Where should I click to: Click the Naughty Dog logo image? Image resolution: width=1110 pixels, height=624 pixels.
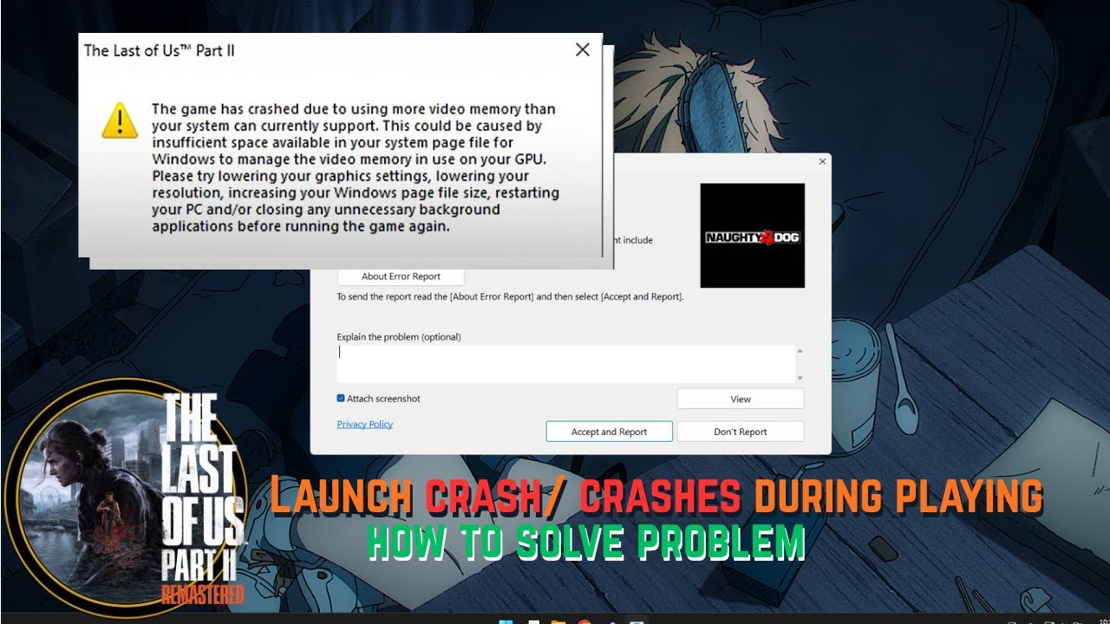(x=752, y=236)
